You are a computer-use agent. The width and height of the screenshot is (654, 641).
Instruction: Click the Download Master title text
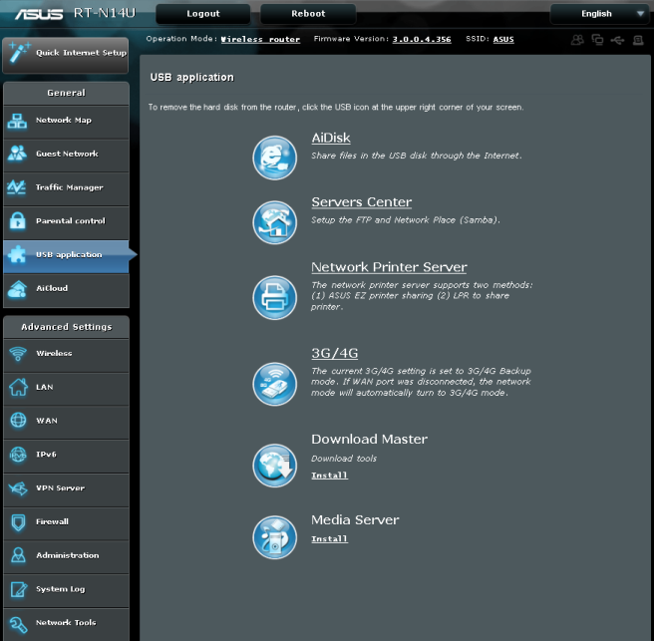[x=369, y=439]
